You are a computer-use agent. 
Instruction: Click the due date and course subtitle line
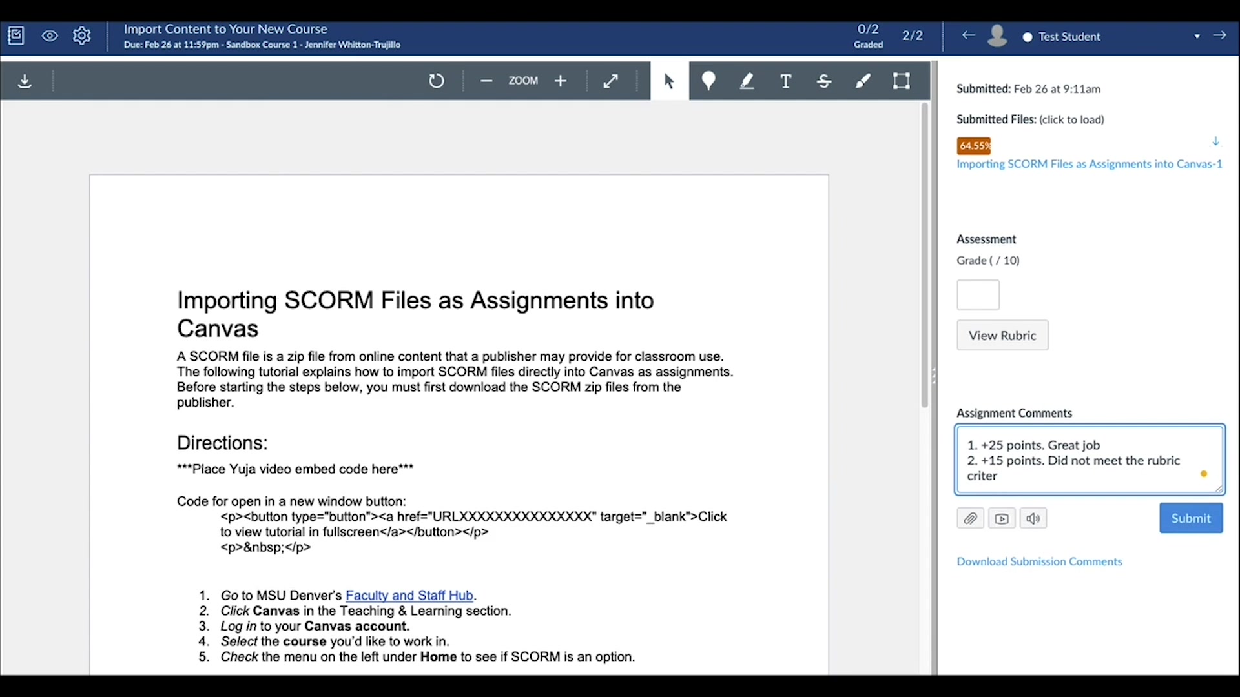(262, 45)
